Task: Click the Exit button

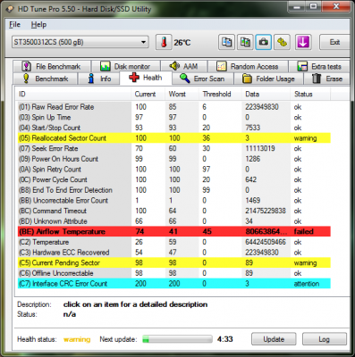Action: tap(334, 42)
